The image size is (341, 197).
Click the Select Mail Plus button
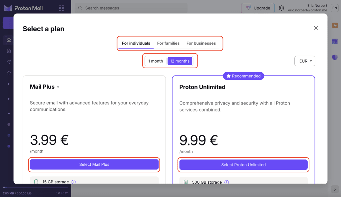point(94,164)
